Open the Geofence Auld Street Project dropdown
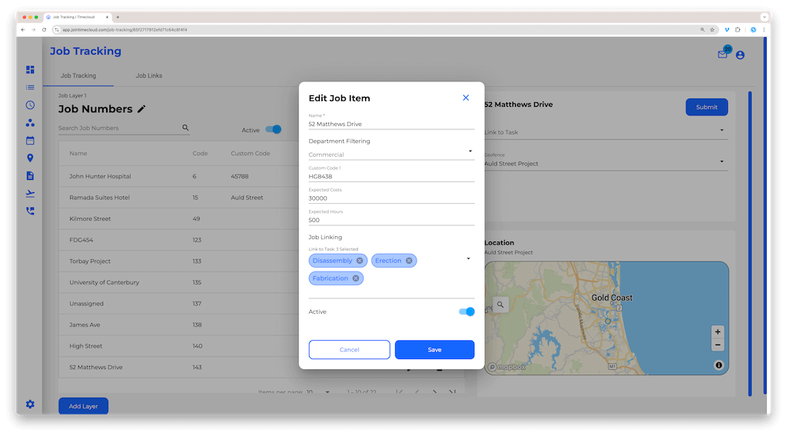Image resolution: width=787 pixels, height=436 pixels. [x=606, y=161]
